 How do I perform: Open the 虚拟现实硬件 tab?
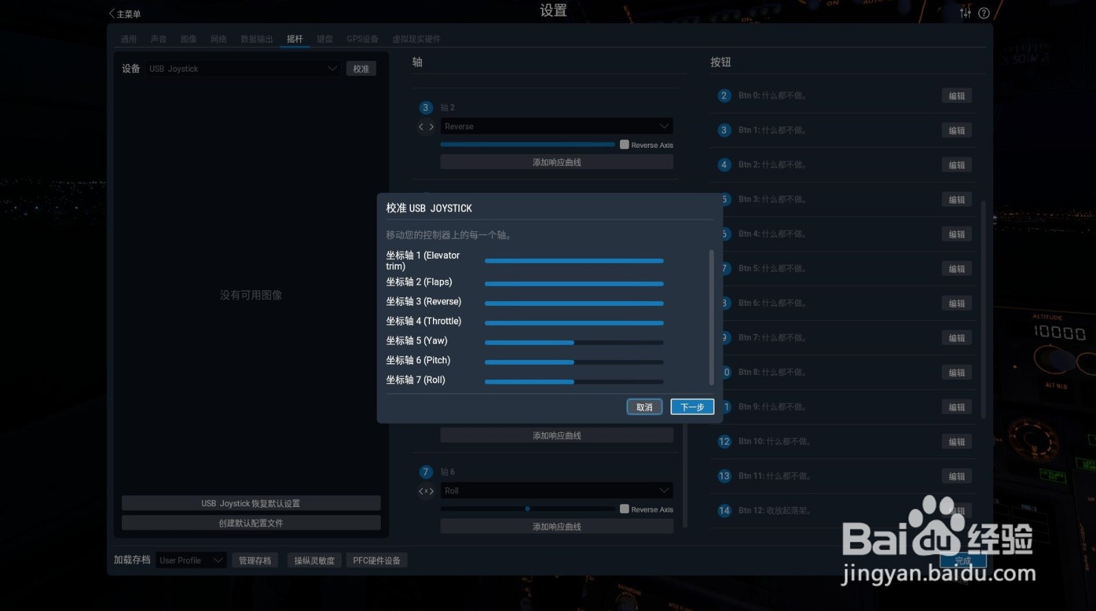click(416, 39)
